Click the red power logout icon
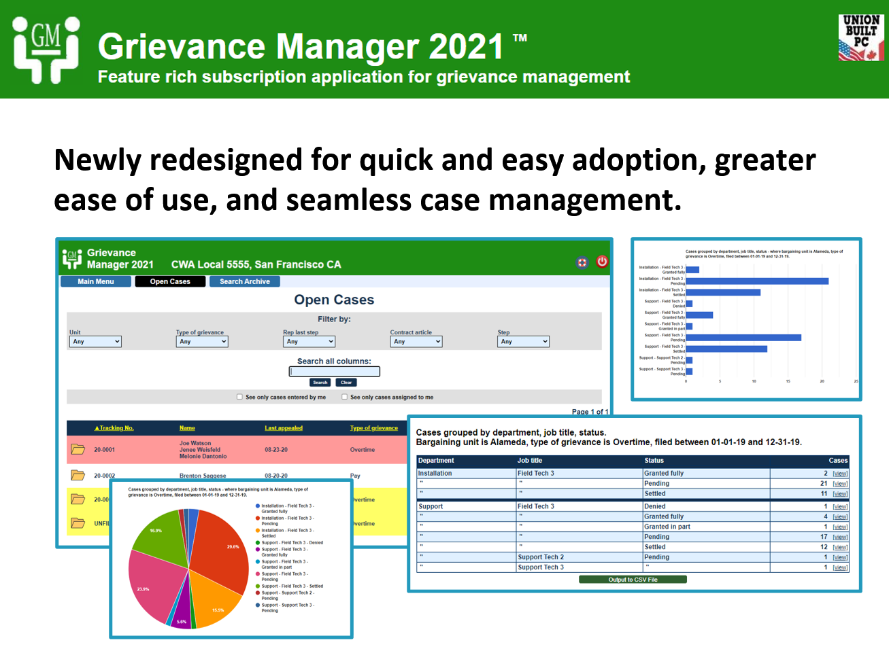Image resolution: width=889 pixels, height=651 pixels. (602, 262)
